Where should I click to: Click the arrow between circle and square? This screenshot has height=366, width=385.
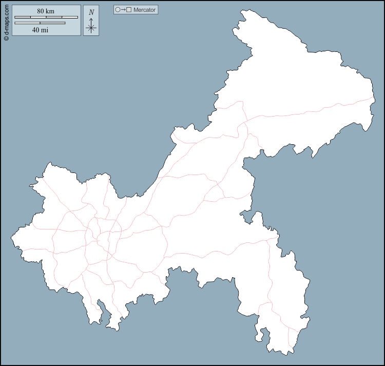[x=123, y=10]
